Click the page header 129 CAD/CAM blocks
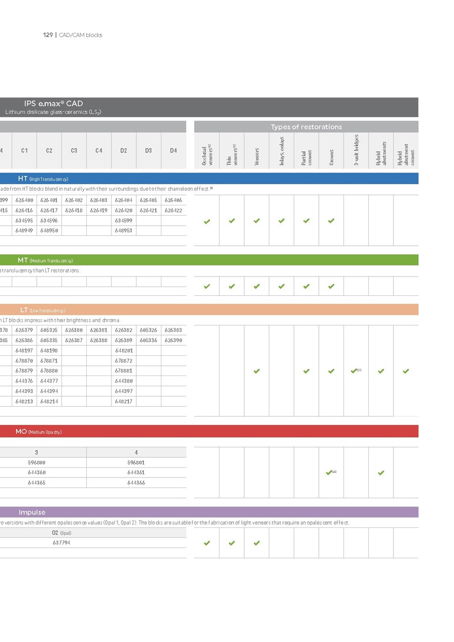This screenshot has width=454, height=642. pyautogui.click(x=73, y=35)
